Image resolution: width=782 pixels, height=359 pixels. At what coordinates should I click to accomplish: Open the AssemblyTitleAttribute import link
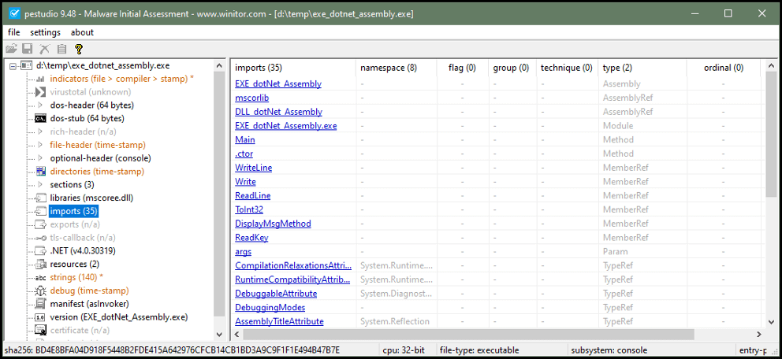pyautogui.click(x=279, y=321)
